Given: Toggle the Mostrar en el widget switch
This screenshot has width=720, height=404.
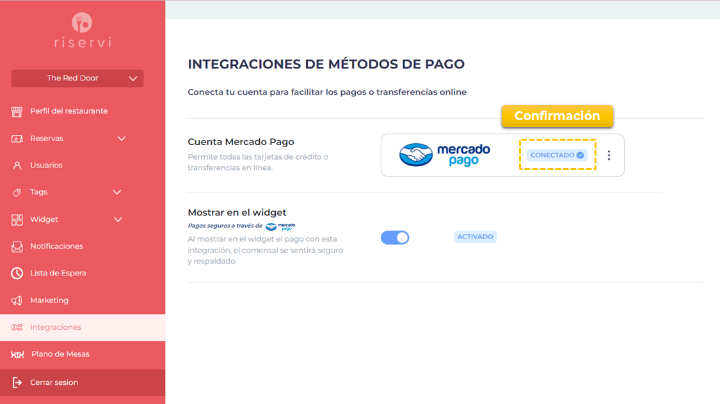Looking at the screenshot, I should 395,238.
